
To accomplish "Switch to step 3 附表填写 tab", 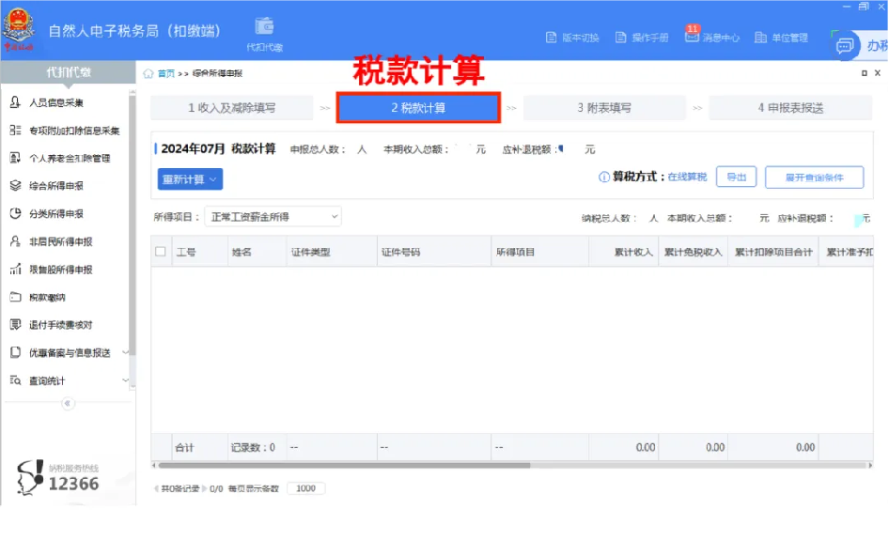I will 604,108.
